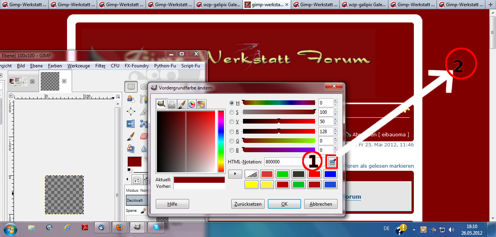Screen dimensions: 496x237
Task: Choose the H hue radio button
Action: (232, 103)
